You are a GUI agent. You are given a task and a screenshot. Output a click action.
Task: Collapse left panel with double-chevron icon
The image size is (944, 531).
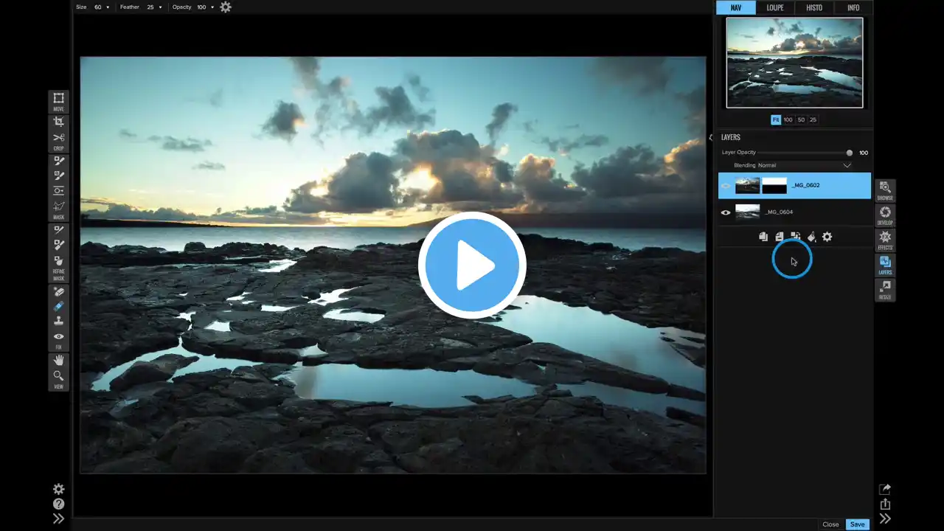click(x=58, y=518)
